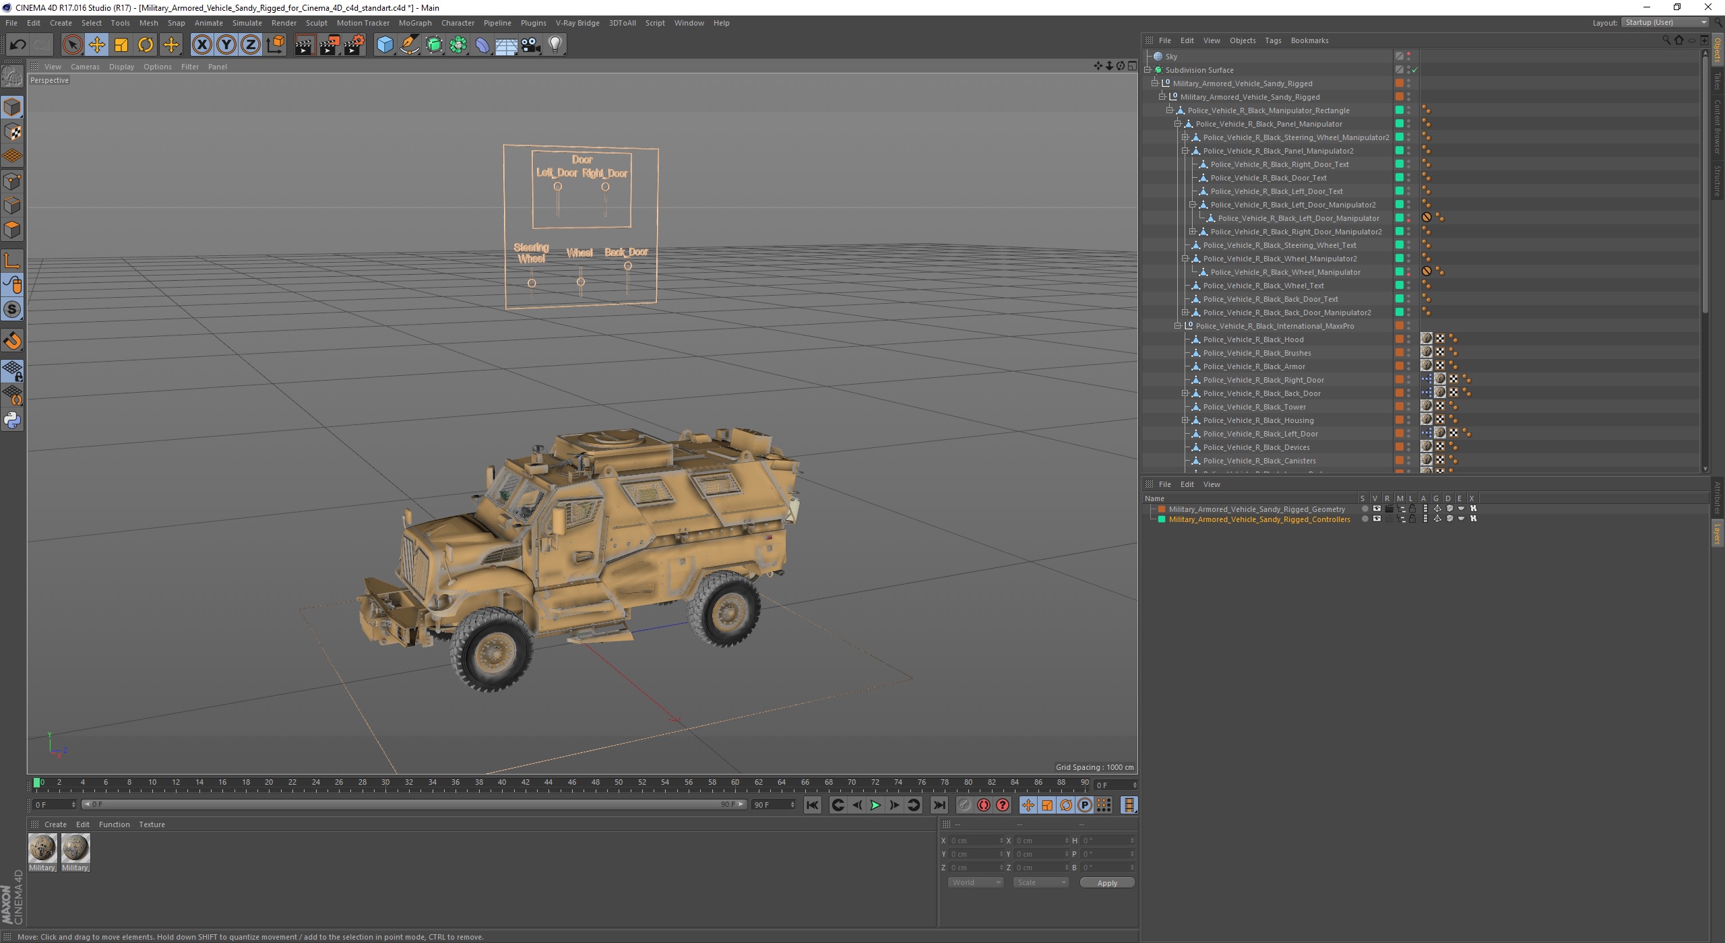
Task: Open material manager Texture menu
Action: pyautogui.click(x=152, y=824)
